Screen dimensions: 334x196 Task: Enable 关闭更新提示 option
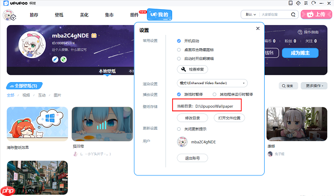click(x=179, y=129)
